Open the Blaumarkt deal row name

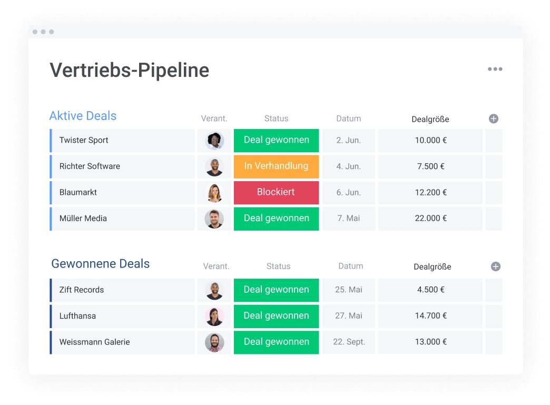tap(78, 193)
